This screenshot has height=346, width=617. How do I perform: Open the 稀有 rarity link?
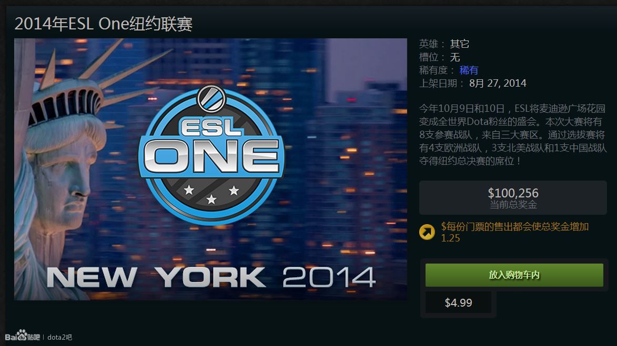[x=469, y=70]
